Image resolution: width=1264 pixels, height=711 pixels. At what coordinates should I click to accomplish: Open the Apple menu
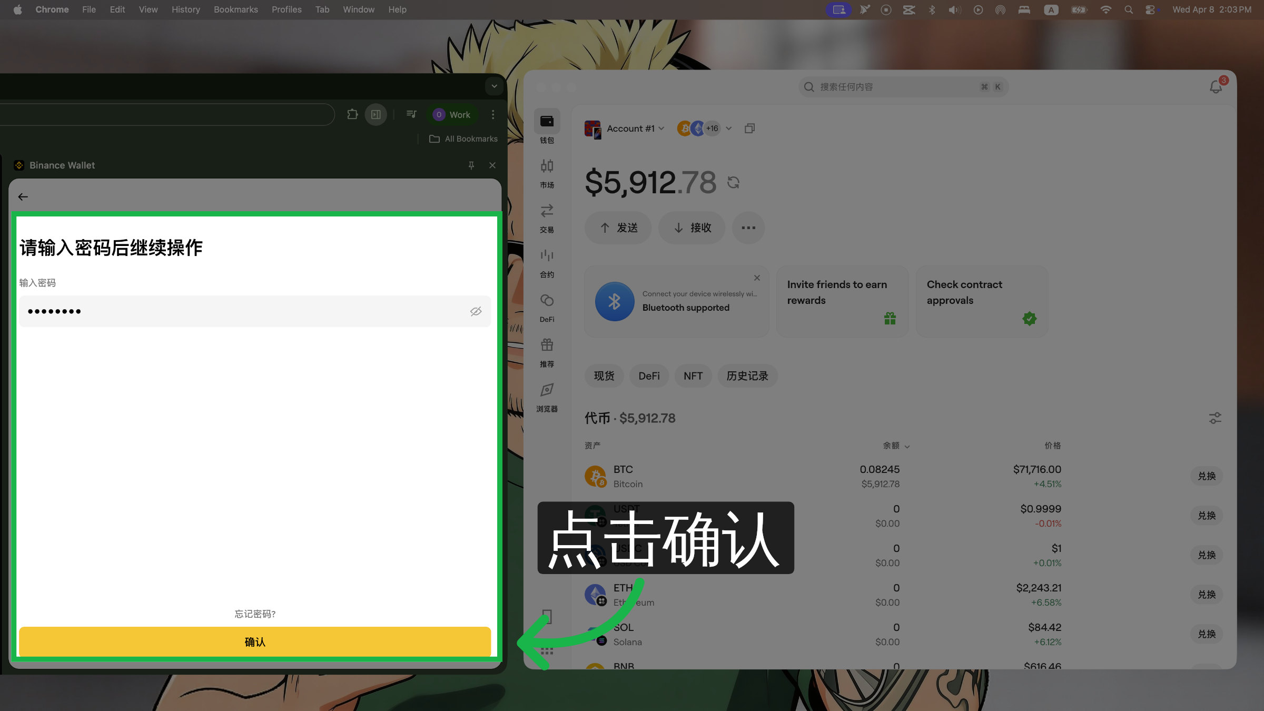[17, 9]
